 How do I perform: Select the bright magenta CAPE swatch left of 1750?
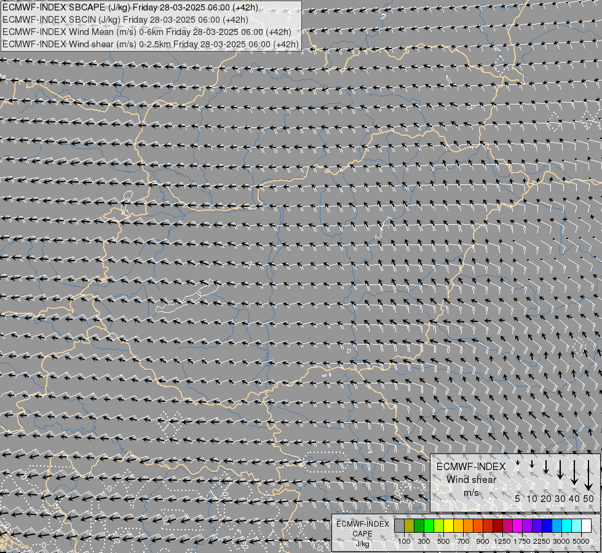pyautogui.click(x=517, y=526)
